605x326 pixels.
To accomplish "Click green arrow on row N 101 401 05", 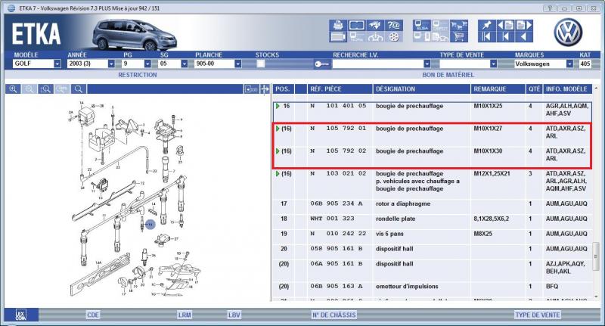I will [278, 106].
